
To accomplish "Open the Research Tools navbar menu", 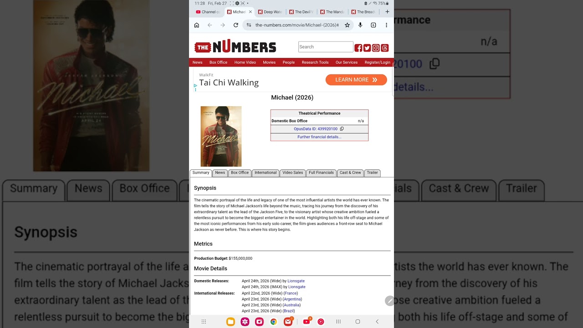I will 315,62.
